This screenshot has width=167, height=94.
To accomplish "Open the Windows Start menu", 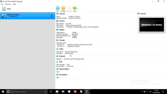I will (x=3, y=92).
